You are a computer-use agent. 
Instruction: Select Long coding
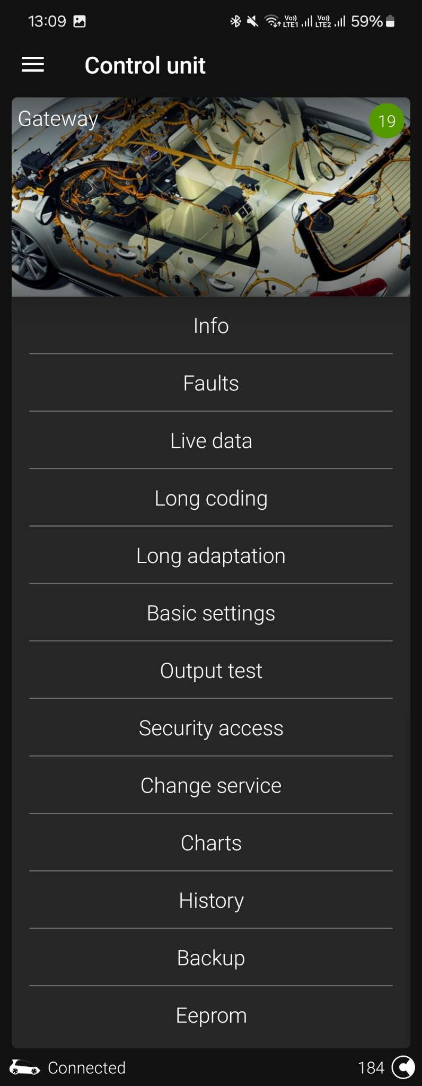[x=211, y=498]
